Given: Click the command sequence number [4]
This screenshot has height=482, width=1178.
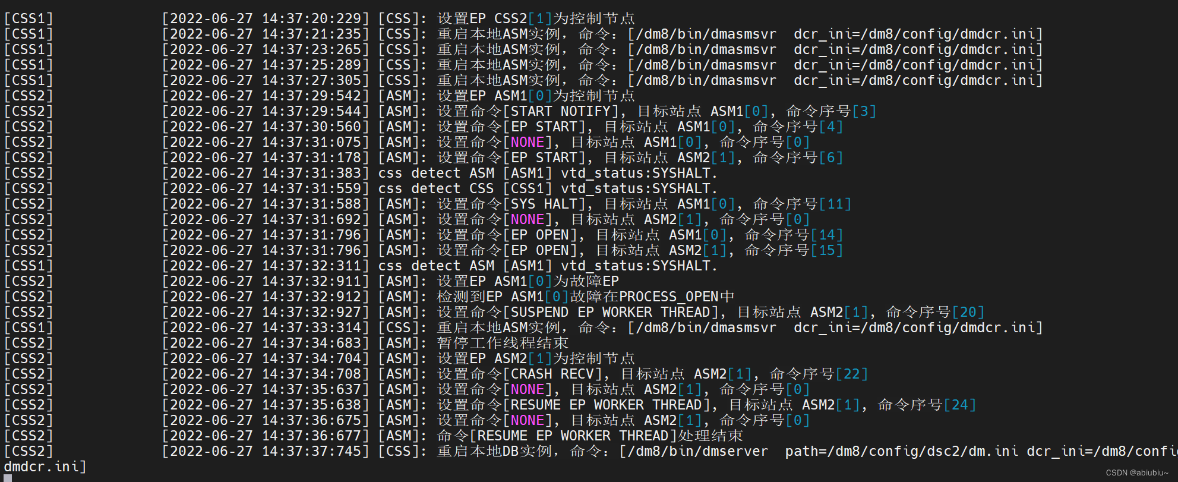Looking at the screenshot, I should pos(831,127).
